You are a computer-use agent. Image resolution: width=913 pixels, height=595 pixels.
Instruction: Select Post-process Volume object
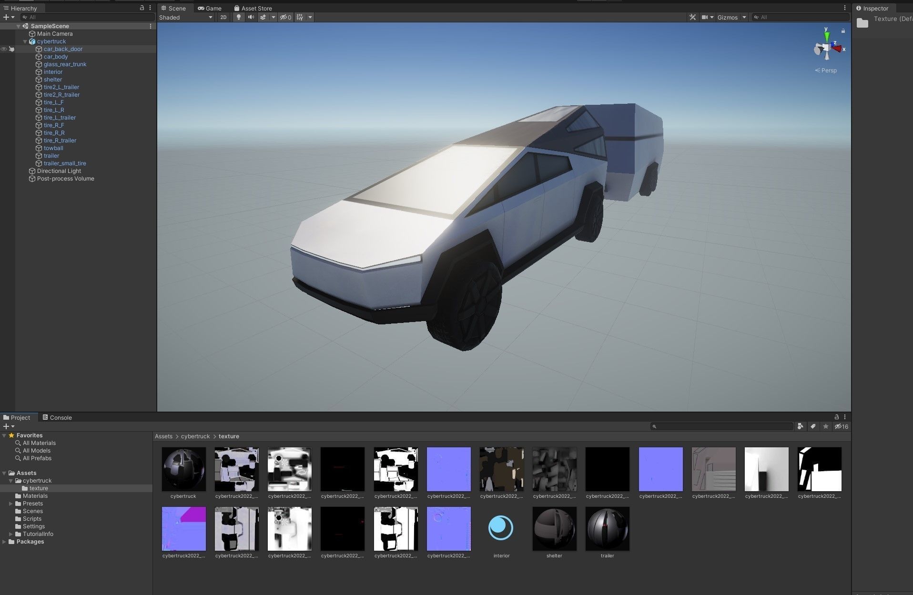click(x=66, y=179)
